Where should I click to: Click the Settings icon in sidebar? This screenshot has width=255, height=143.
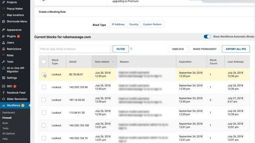[x=4, y=78]
